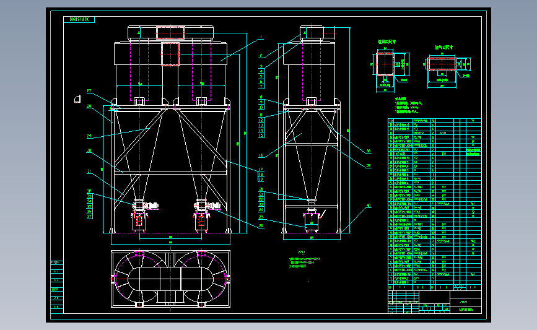This screenshot has width=537, height=330.
Task: Select the right discharge valve motor assembly
Action: click(207, 206)
